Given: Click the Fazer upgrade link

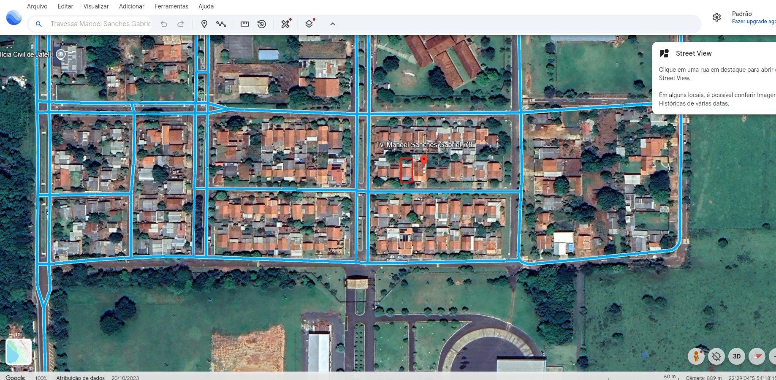Looking at the screenshot, I should coord(753,22).
